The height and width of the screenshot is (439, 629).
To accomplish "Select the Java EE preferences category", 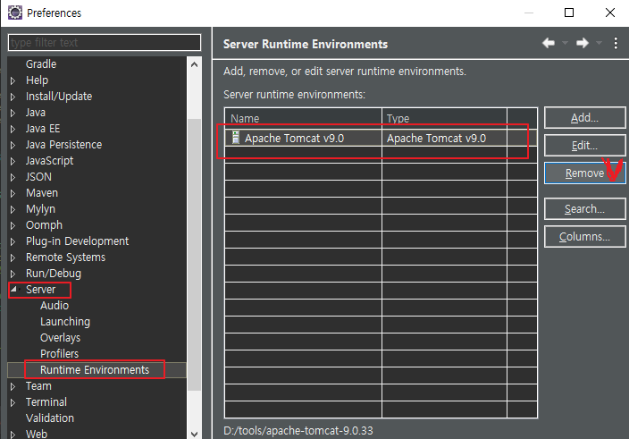I will (x=43, y=128).
